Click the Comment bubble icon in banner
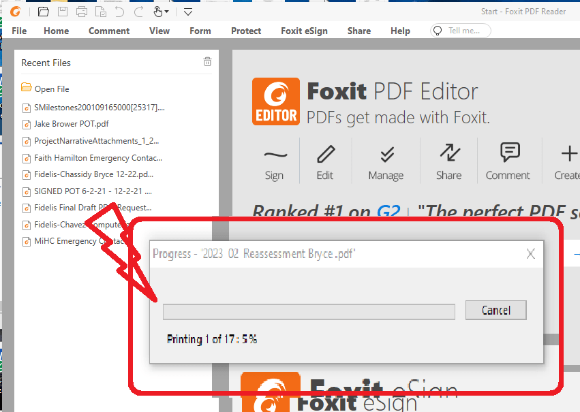The image size is (580, 412). pyautogui.click(x=510, y=152)
